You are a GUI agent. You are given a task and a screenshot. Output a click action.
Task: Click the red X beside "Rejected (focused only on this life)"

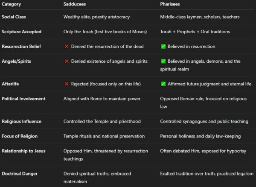click(x=66, y=83)
